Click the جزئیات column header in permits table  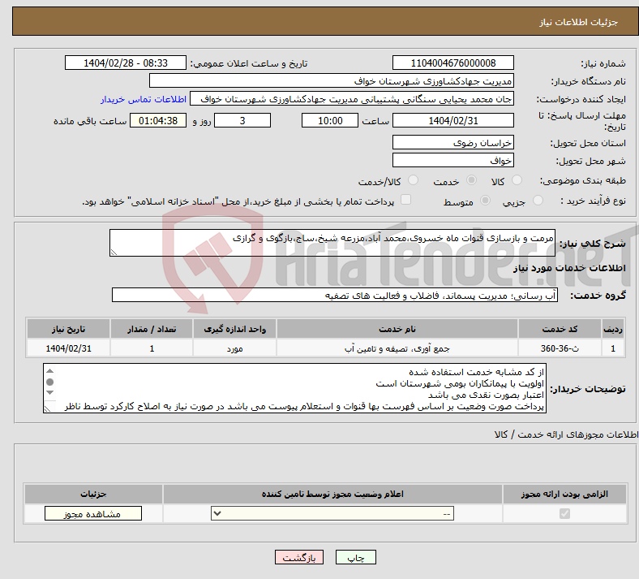pyautogui.click(x=93, y=494)
